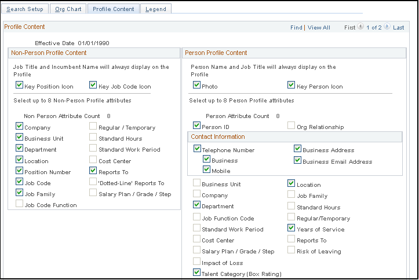Open the Org Chart tab

point(69,9)
